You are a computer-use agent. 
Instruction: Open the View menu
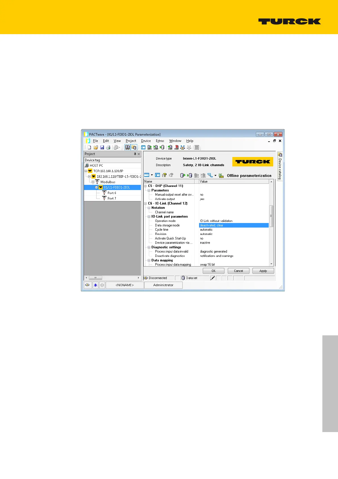117,141
